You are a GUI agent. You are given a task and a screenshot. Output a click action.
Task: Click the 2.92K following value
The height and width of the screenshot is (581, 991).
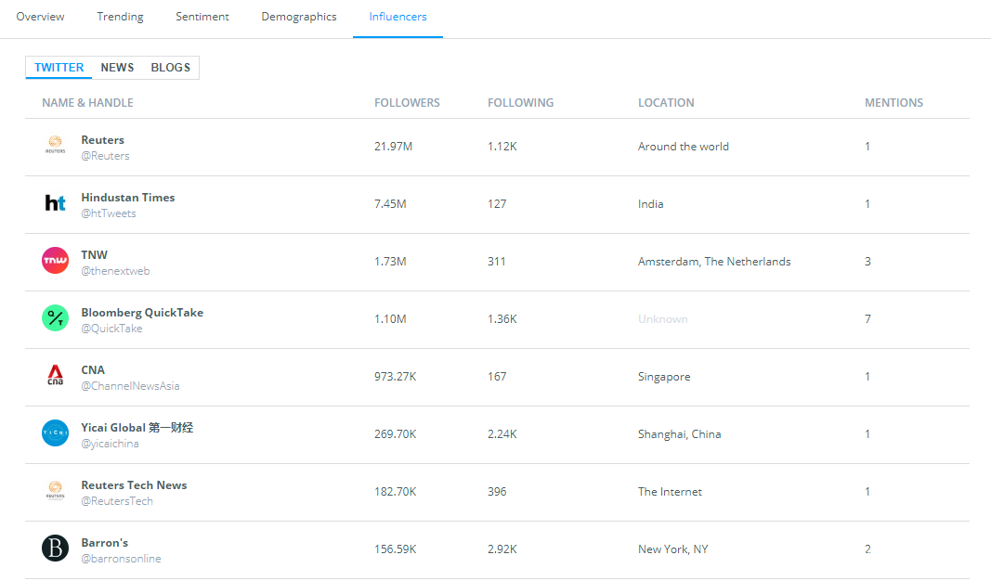pyautogui.click(x=502, y=549)
